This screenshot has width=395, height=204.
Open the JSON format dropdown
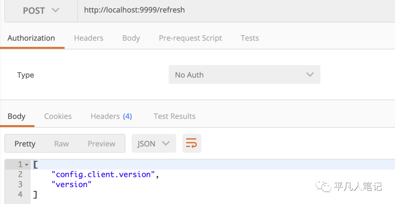[x=154, y=144]
